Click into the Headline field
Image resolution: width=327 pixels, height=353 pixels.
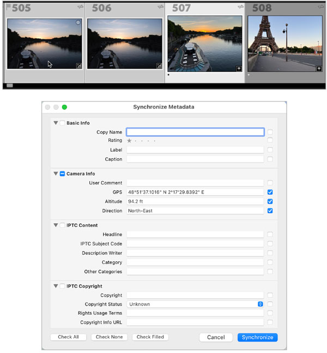click(x=195, y=235)
